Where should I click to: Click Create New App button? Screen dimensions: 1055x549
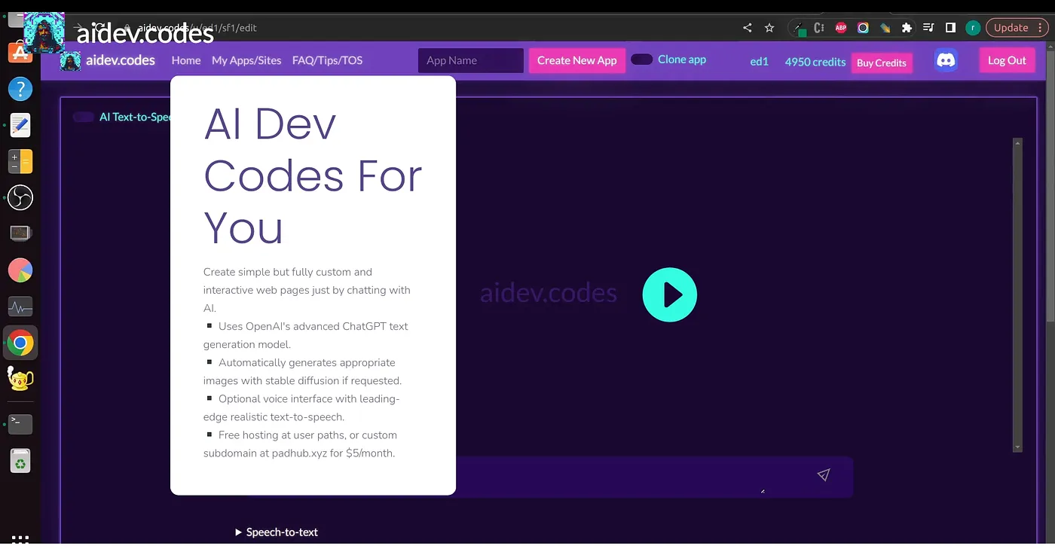coord(577,60)
